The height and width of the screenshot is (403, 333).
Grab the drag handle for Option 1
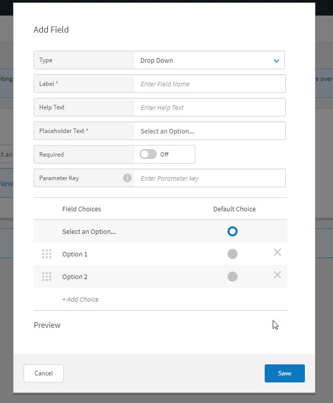tap(47, 254)
